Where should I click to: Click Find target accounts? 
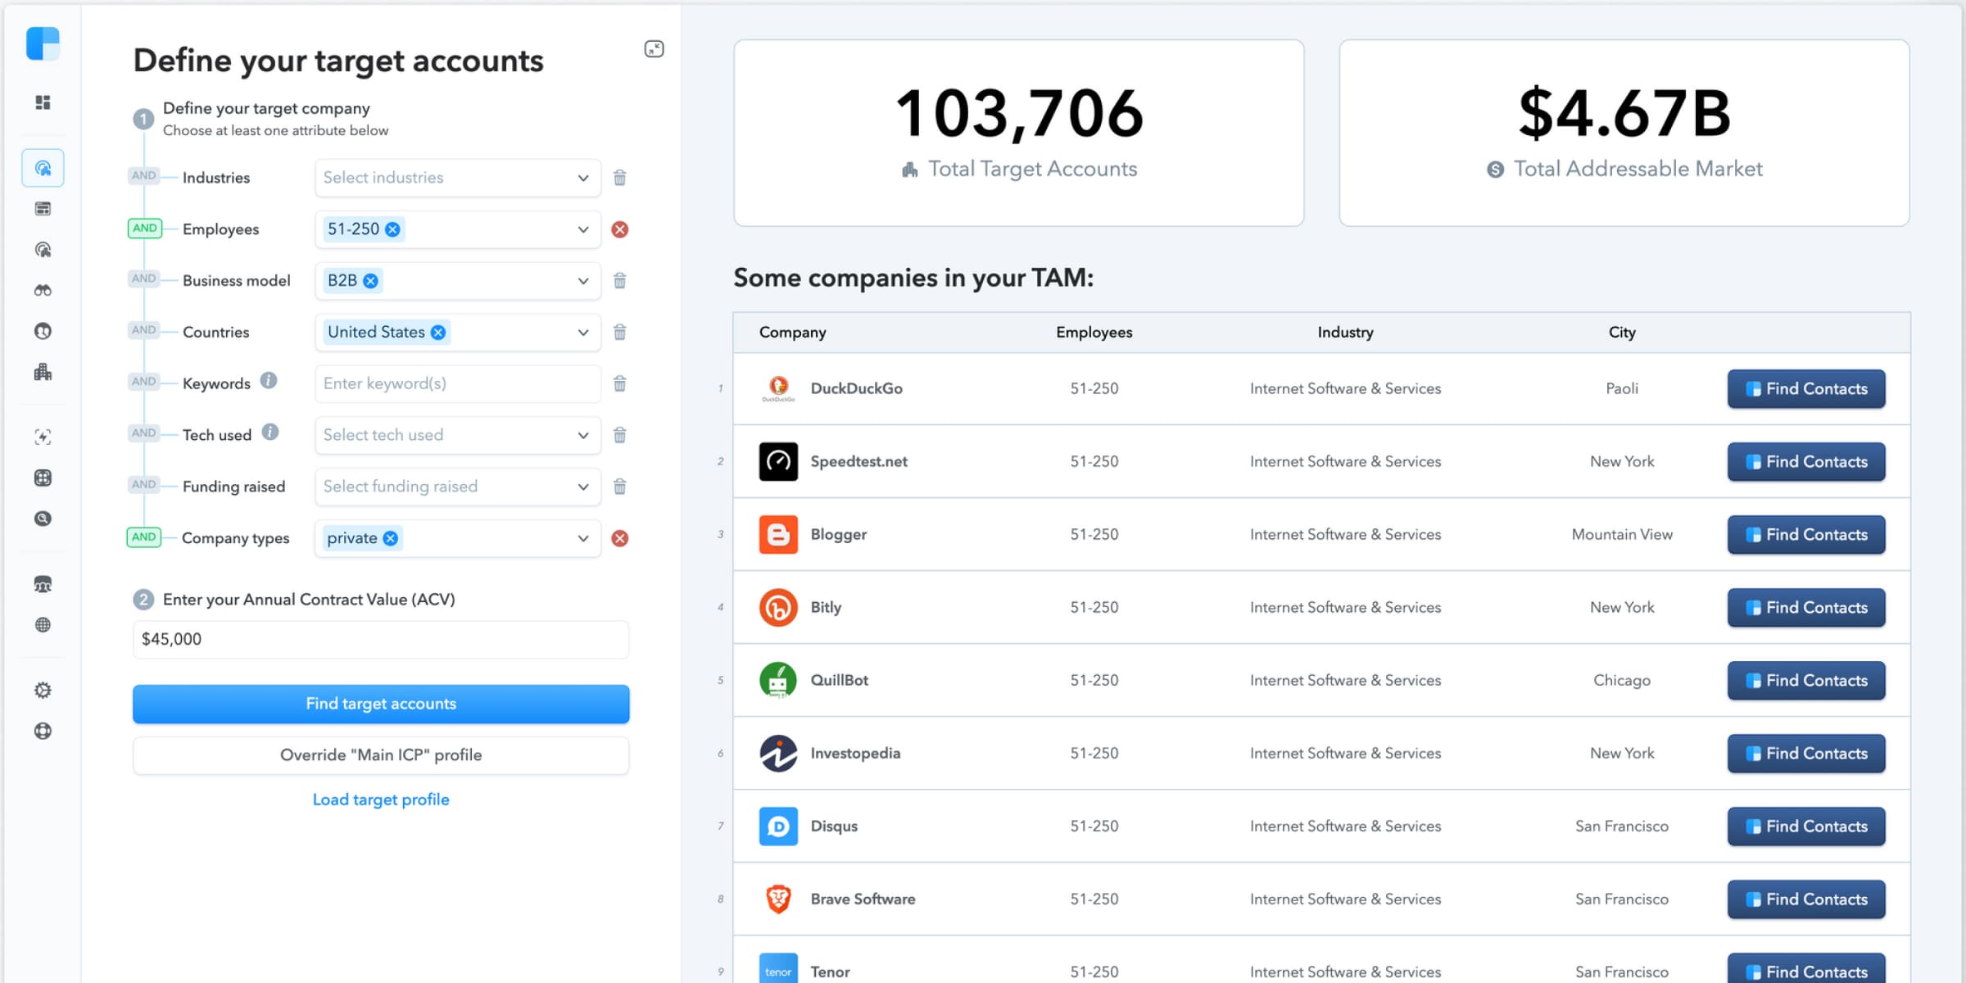point(380,703)
